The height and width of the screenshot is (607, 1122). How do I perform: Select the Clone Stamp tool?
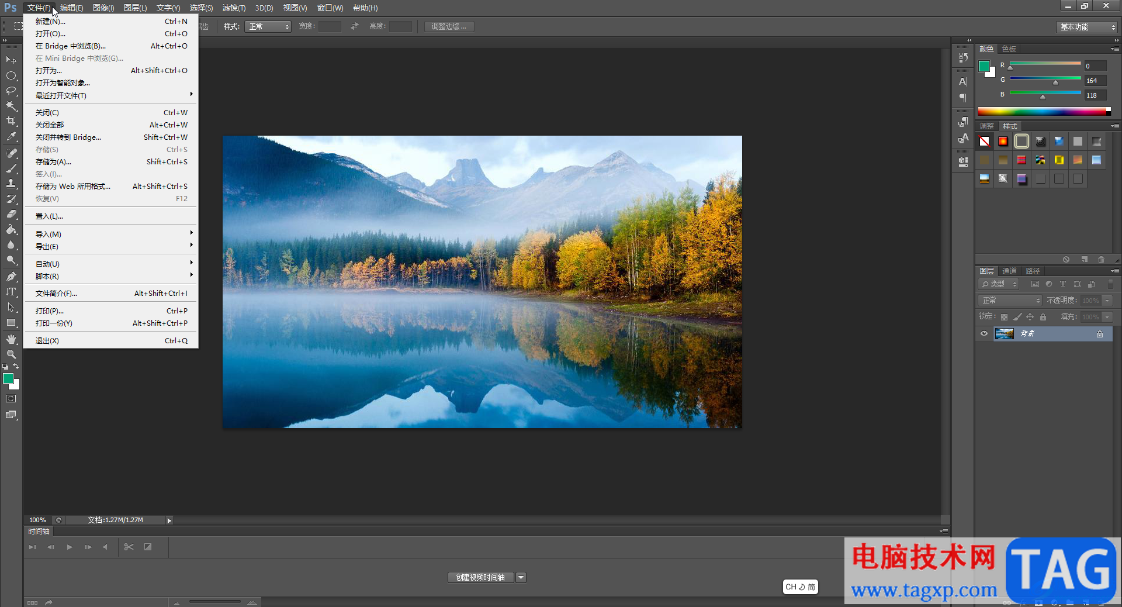coord(11,183)
